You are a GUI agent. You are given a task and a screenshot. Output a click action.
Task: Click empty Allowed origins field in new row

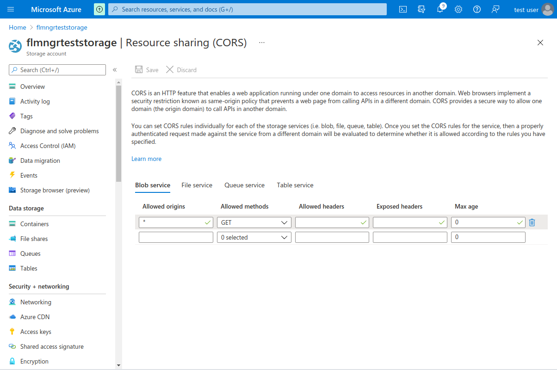click(x=176, y=237)
